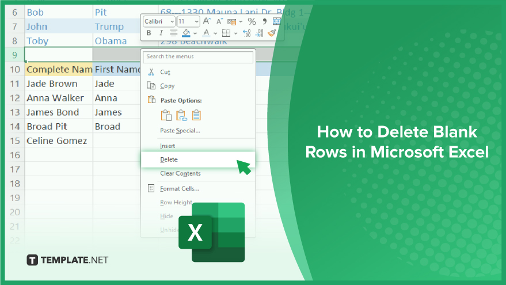The image size is (506, 285).
Task: Click cell containing Obama
Action: (116, 41)
